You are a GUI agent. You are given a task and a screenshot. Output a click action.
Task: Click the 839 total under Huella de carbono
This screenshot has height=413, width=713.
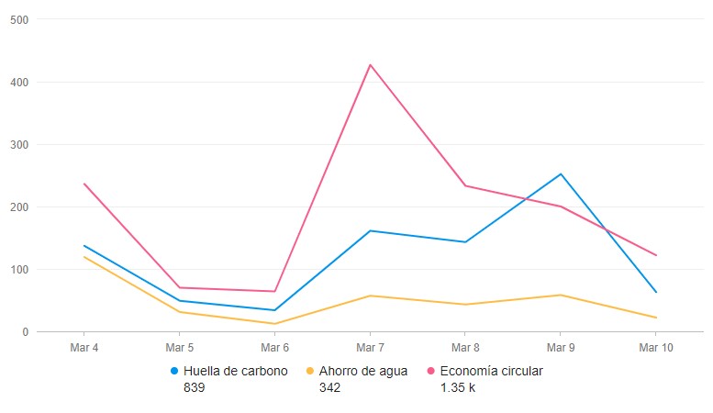point(194,388)
